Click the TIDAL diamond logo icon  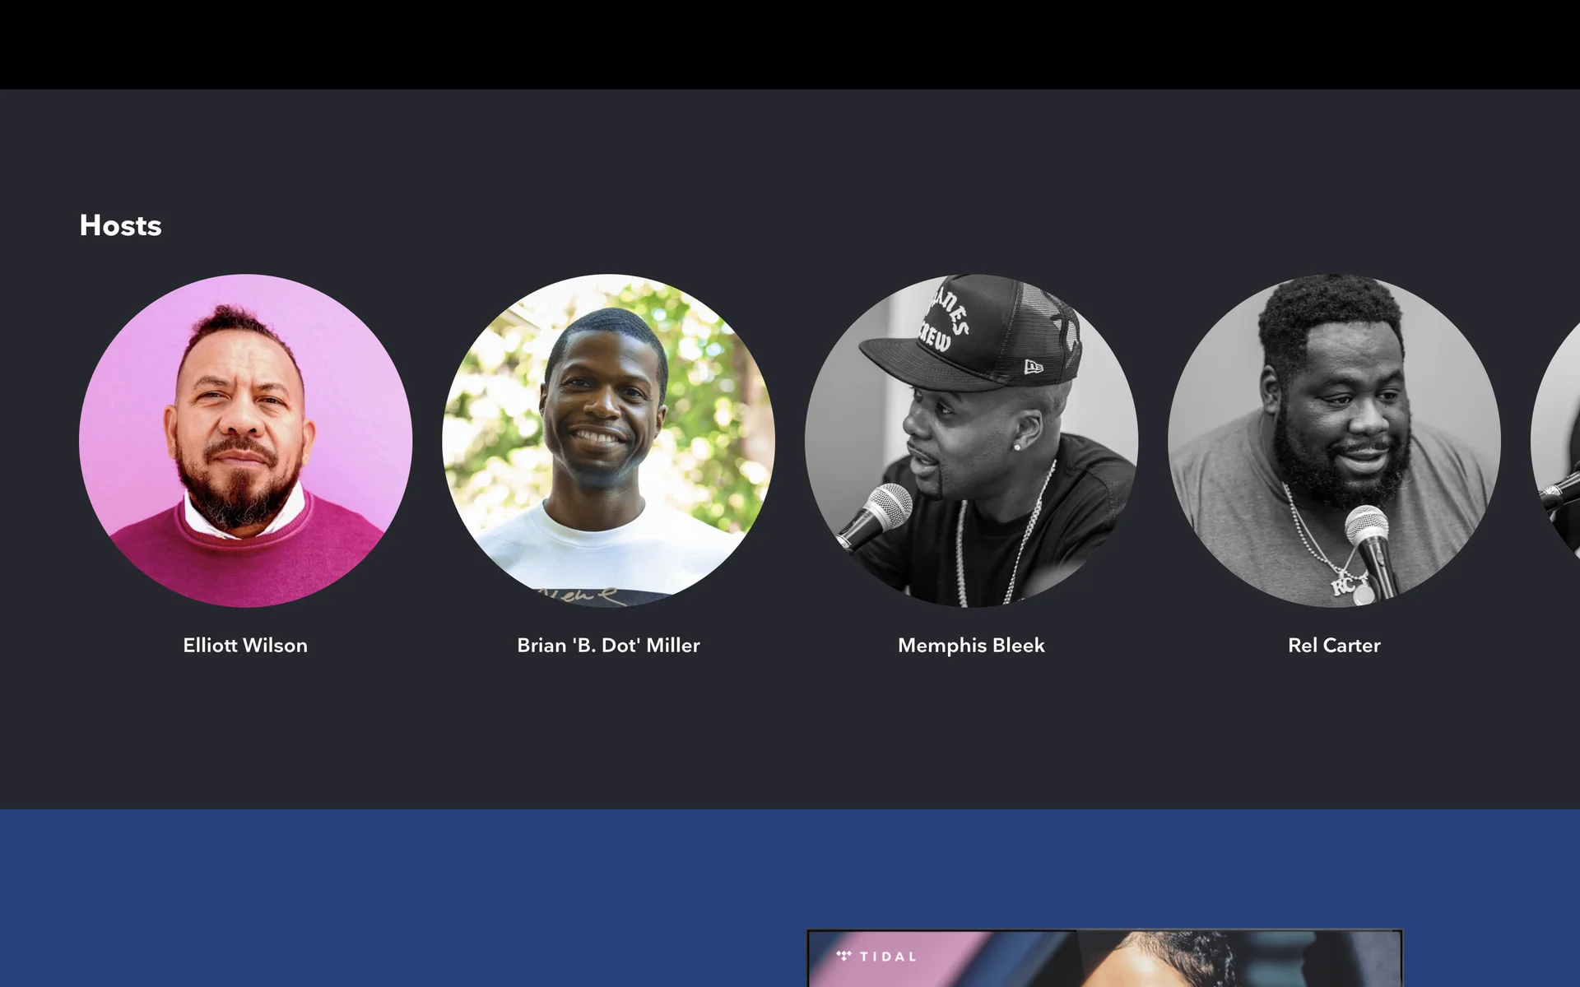843,956
